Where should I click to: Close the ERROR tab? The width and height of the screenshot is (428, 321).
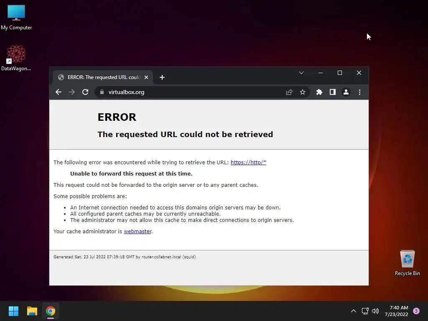tap(146, 77)
